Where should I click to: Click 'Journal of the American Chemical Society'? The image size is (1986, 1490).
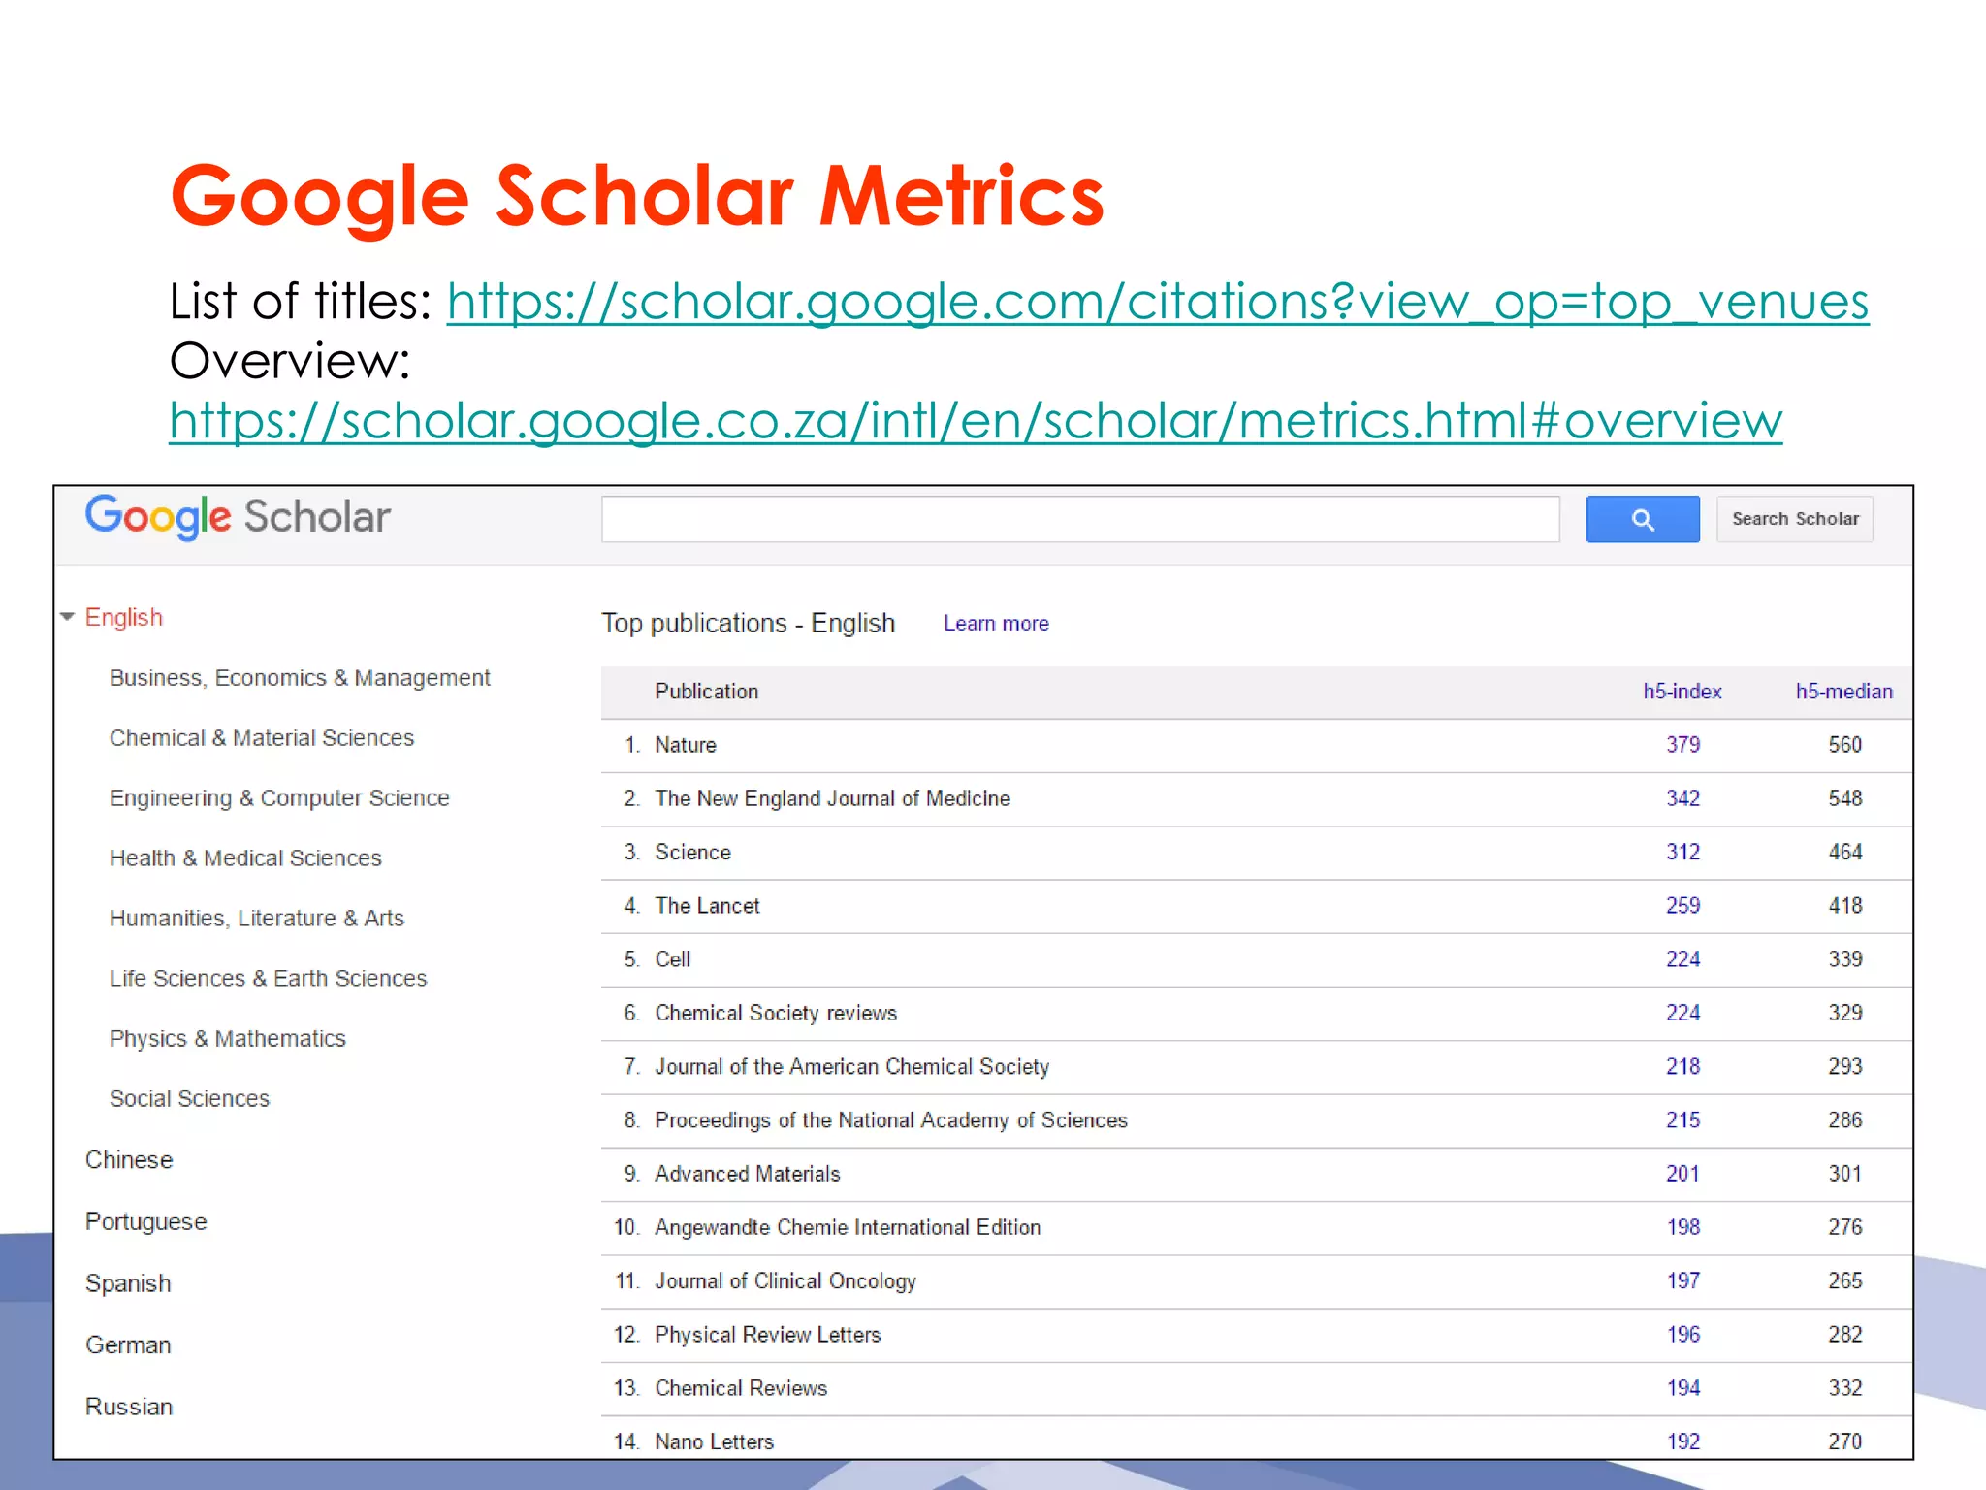point(851,1066)
